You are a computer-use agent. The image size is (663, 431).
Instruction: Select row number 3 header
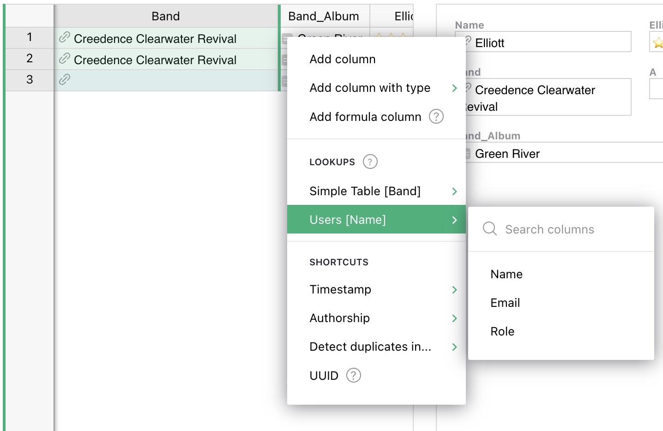pyautogui.click(x=30, y=80)
